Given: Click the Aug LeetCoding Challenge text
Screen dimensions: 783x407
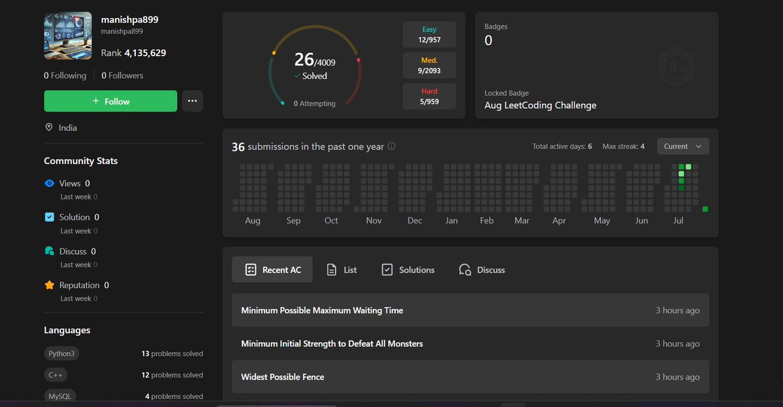Looking at the screenshot, I should (540, 105).
